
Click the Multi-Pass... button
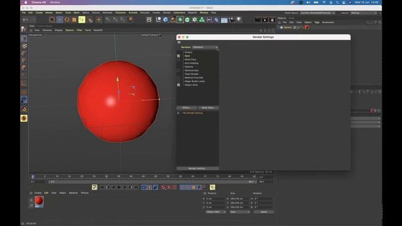coord(209,108)
